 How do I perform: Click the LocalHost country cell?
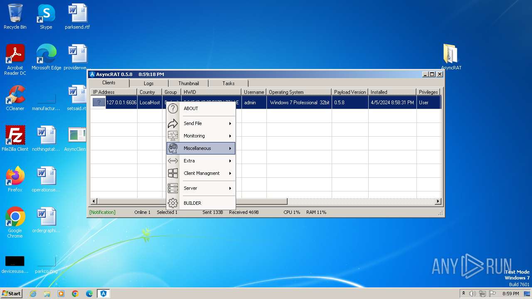pyautogui.click(x=150, y=102)
